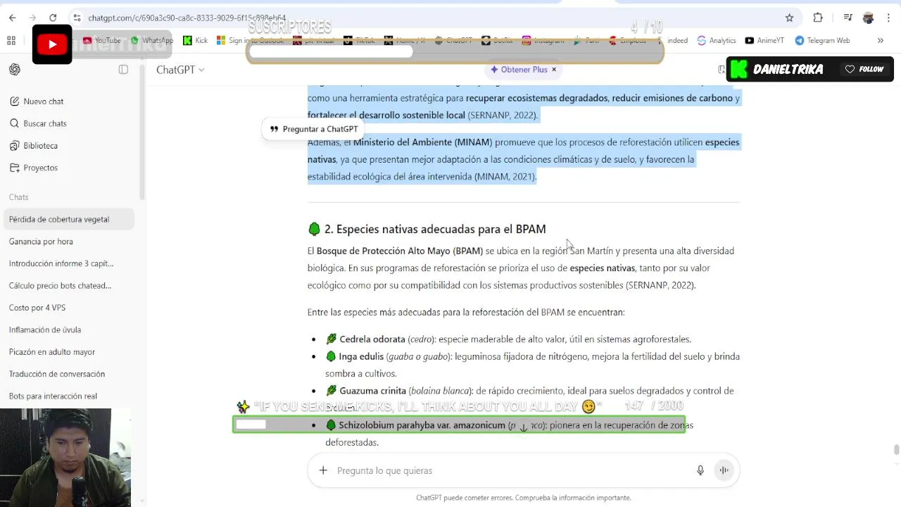Image resolution: width=901 pixels, height=507 pixels.
Task: Click 'Schizolobium parahyba var. amazonicum' text
Action: (x=422, y=425)
